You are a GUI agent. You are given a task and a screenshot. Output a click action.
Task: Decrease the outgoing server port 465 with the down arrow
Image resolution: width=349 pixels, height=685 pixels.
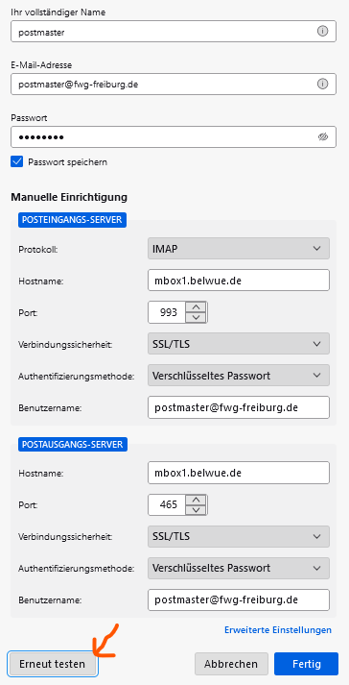click(x=197, y=510)
